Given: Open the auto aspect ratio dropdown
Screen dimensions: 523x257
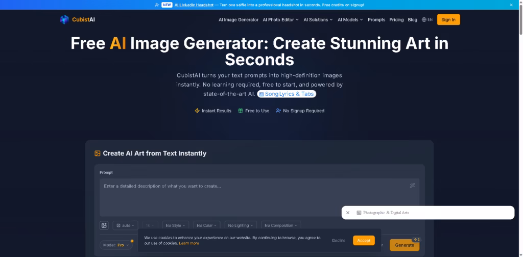Looking at the screenshot, I should point(125,225).
